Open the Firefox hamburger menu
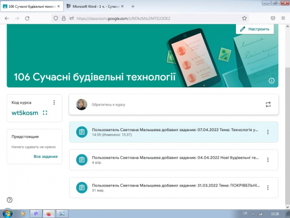Viewport: 290px width, 218px height. 283,18
